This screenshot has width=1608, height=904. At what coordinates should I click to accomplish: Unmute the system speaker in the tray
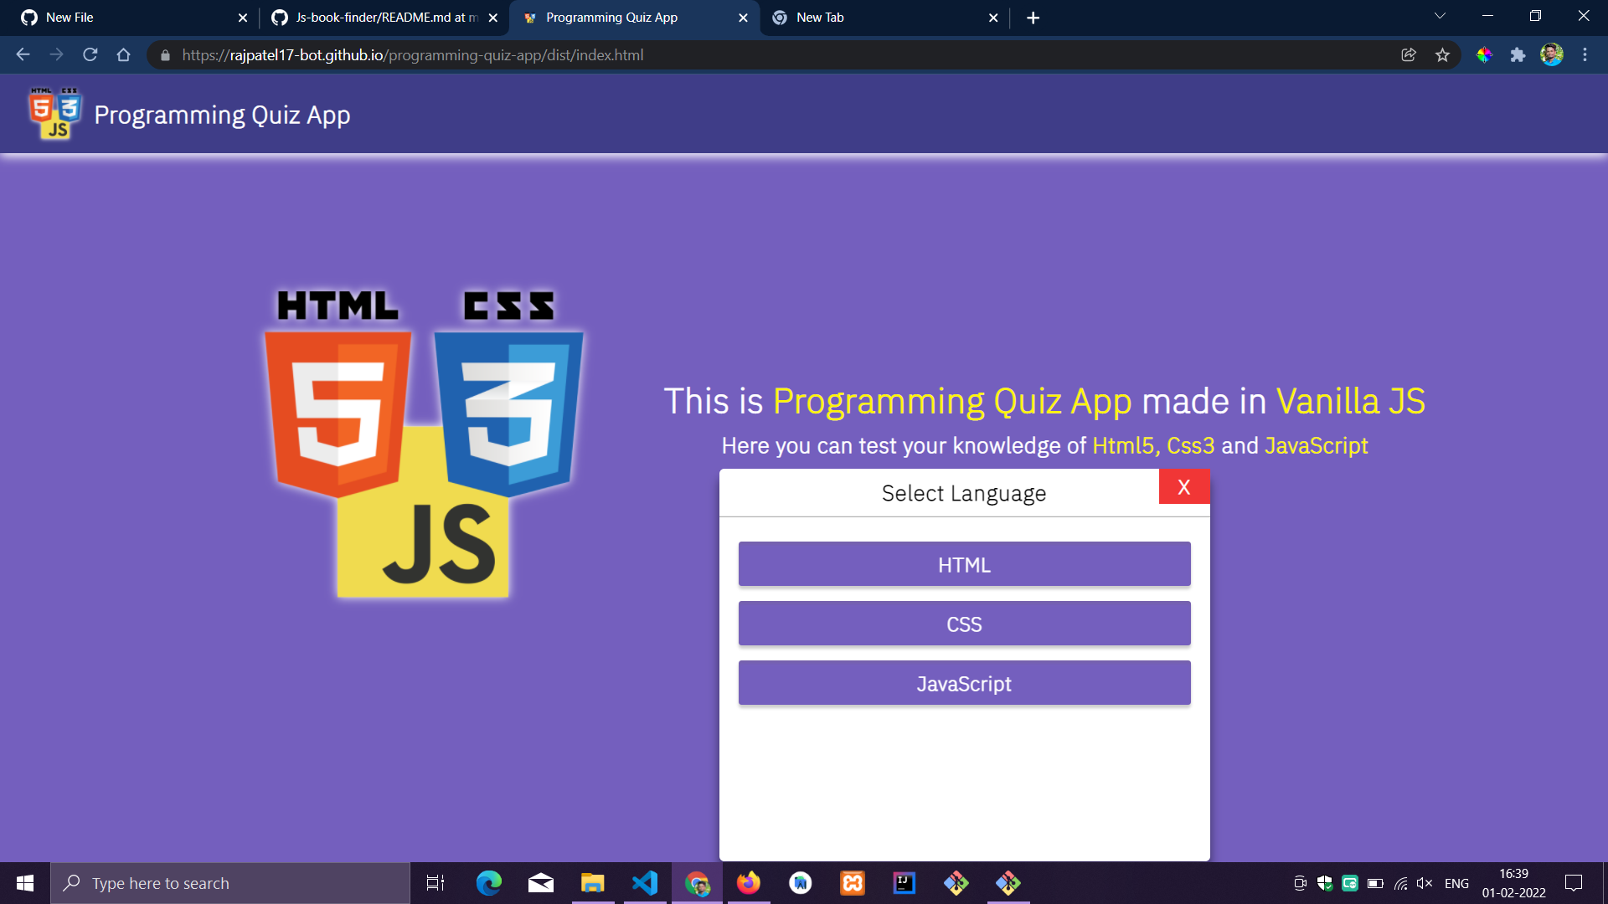coord(1424,883)
